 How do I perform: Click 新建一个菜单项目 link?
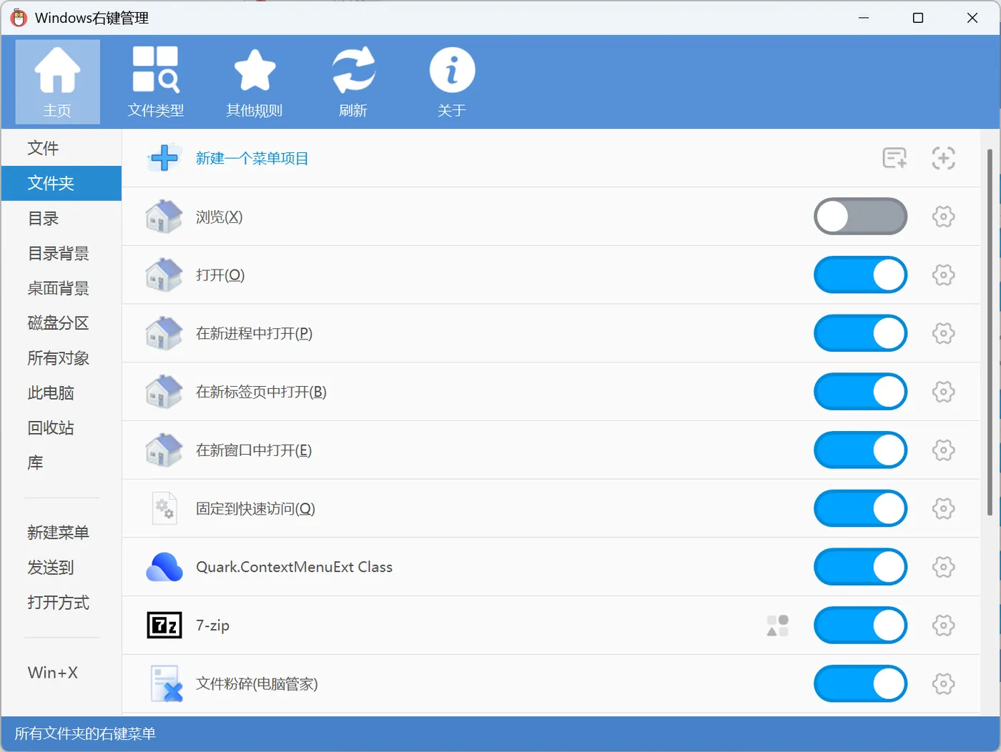point(252,158)
